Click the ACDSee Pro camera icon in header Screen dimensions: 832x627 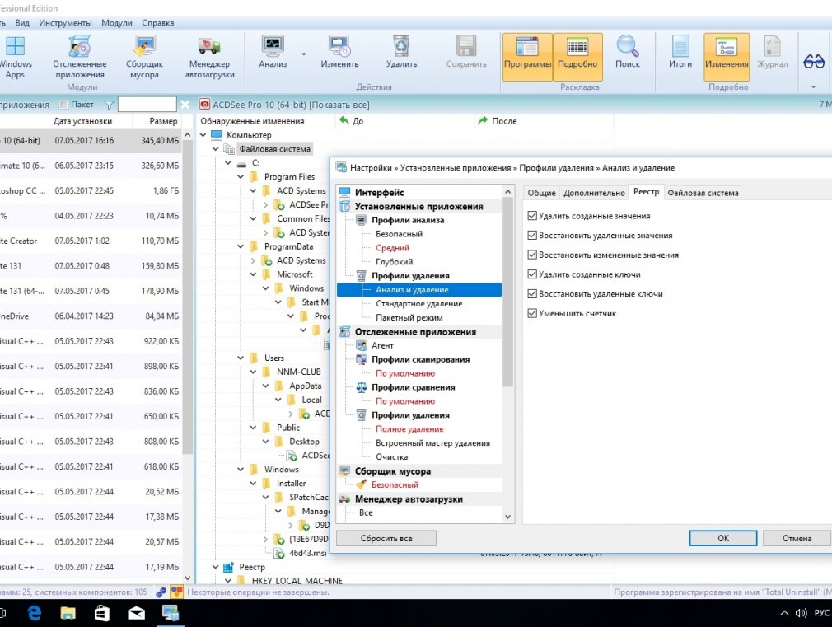coord(204,104)
